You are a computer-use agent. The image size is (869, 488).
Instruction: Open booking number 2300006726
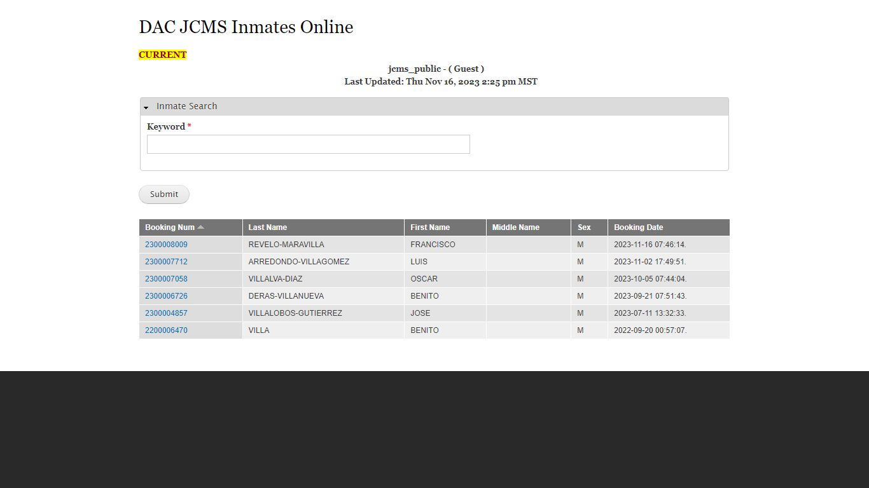tap(166, 296)
